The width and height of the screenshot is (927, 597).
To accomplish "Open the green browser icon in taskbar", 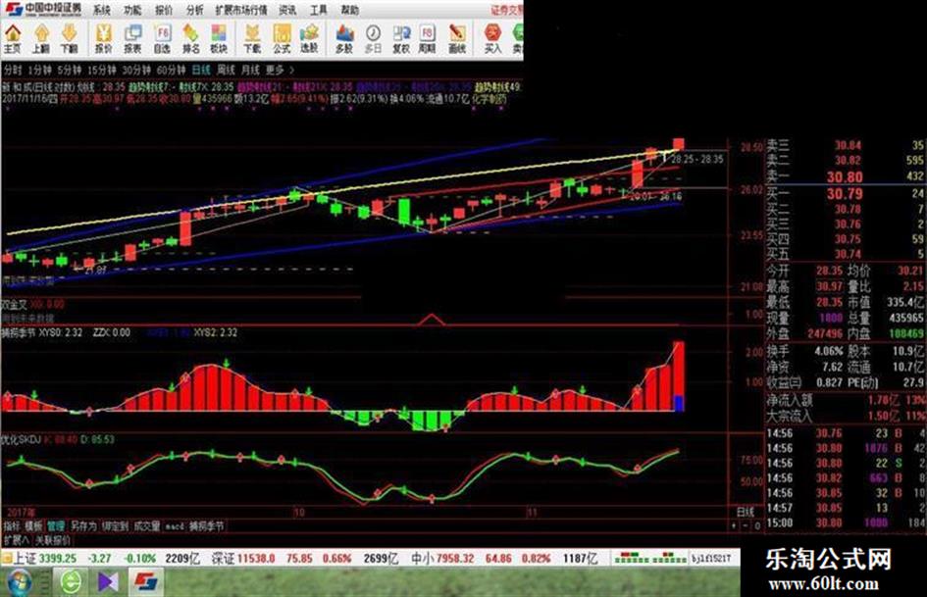I will tap(72, 582).
